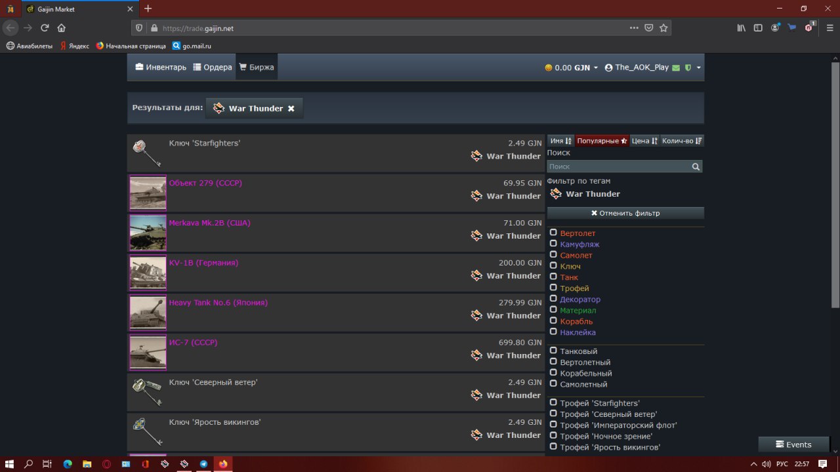The width and height of the screenshot is (840, 472).
Task: Click the search magnifier icon in Поиск field
Action: 696,167
